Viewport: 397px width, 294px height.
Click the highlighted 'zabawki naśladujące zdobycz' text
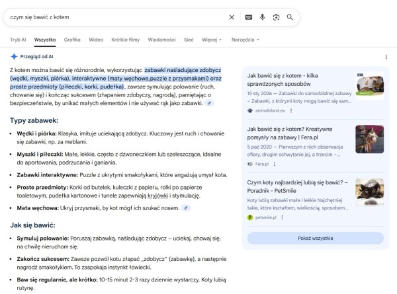point(183,70)
